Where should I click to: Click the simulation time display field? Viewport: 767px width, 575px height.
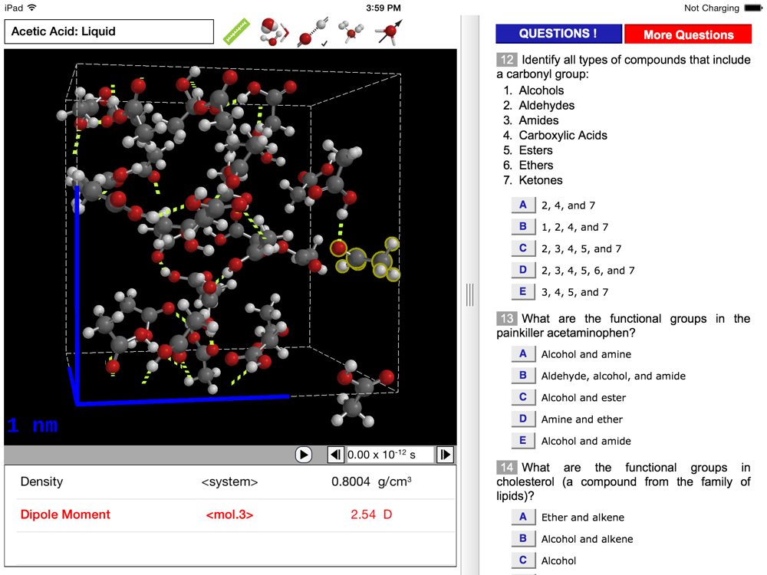(x=390, y=455)
